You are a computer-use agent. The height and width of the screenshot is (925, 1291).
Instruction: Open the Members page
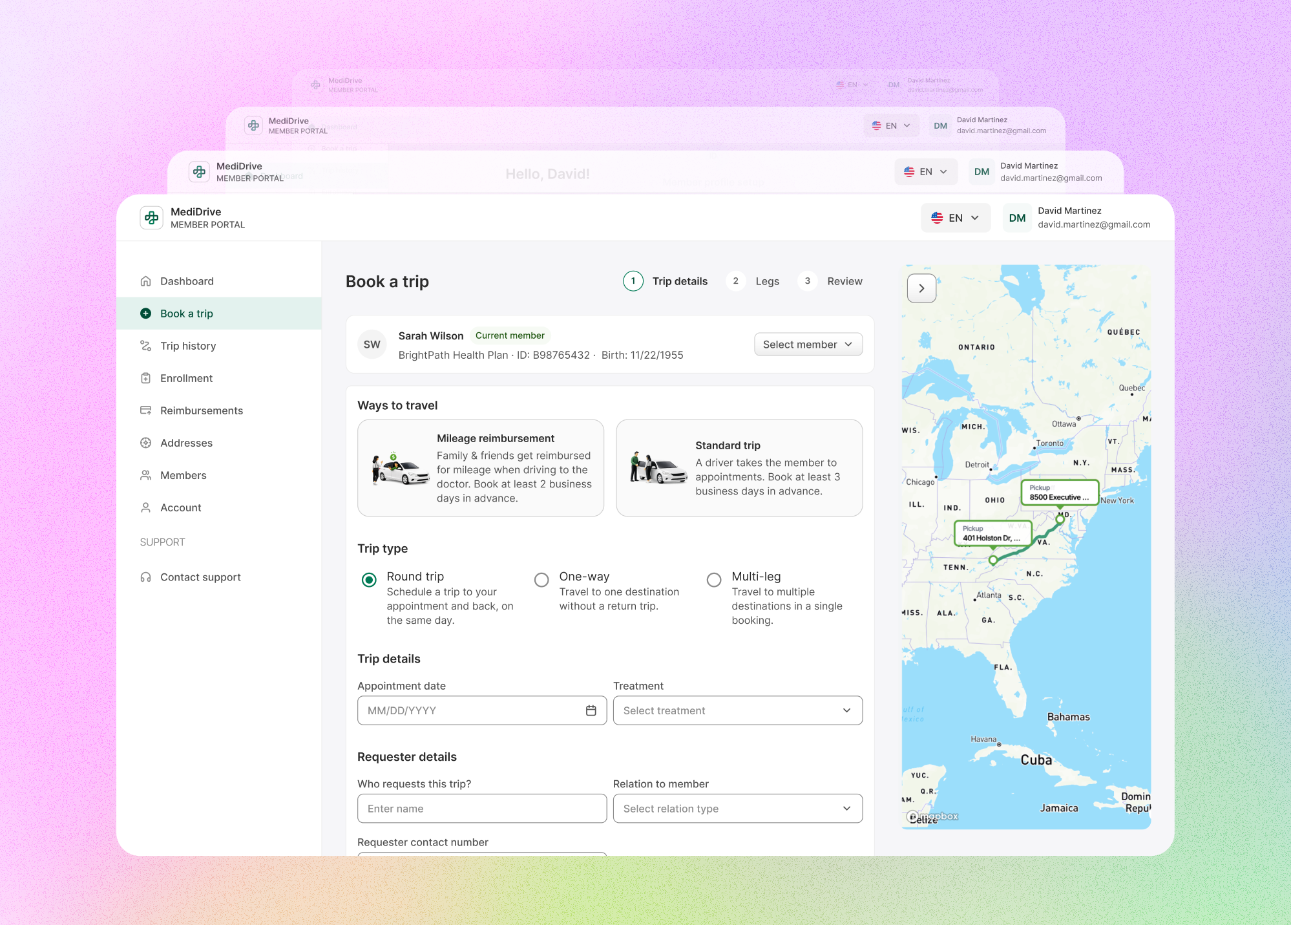click(x=219, y=475)
